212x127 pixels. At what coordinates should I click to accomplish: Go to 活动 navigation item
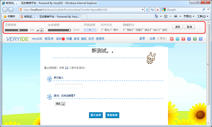point(59,39)
